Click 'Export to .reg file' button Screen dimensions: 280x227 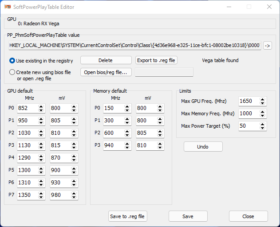click(156, 60)
